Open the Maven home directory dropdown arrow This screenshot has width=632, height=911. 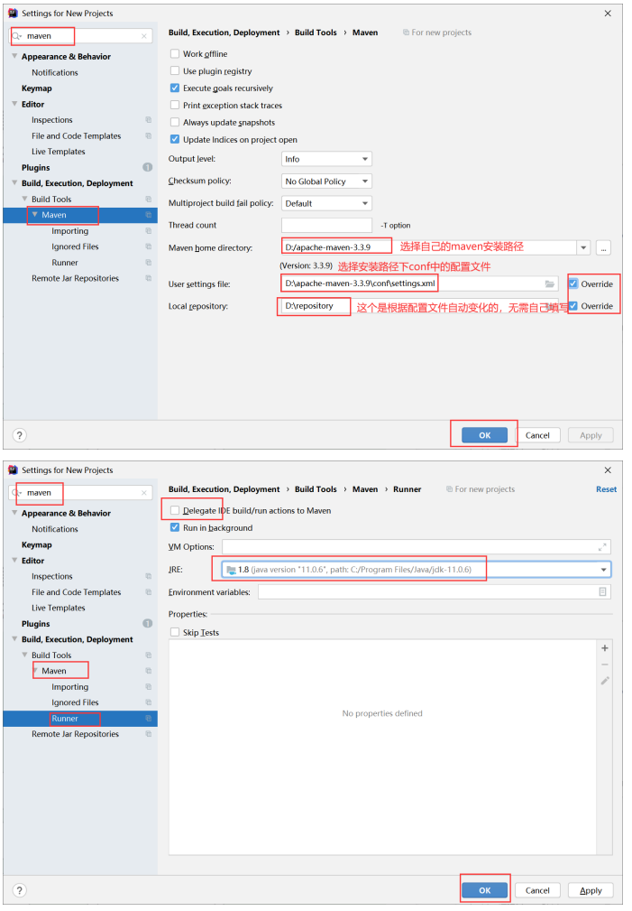583,248
